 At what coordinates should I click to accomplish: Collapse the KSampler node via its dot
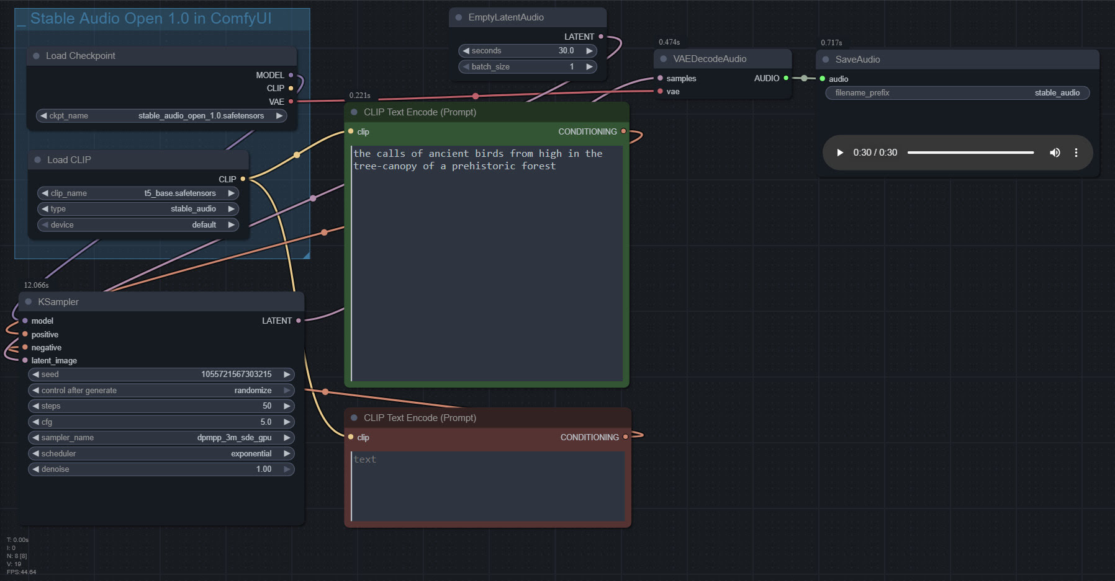pos(29,302)
